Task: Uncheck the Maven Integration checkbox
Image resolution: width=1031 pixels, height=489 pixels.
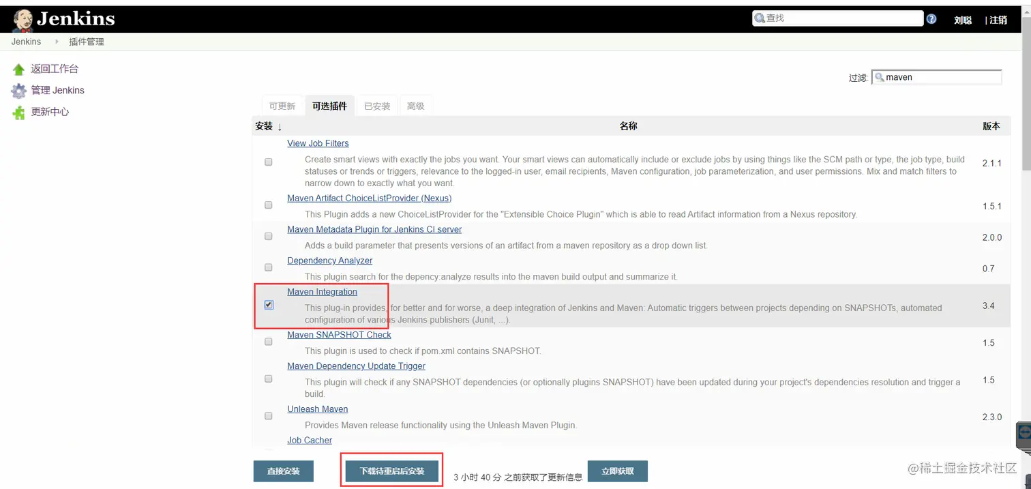Action: [x=269, y=305]
